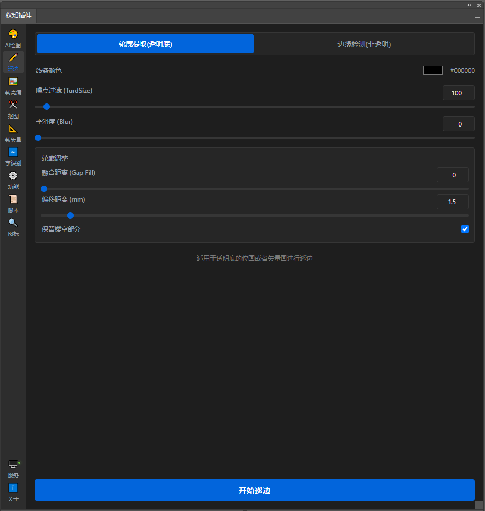Select the 巡边 pencil tool
Image resolution: width=485 pixels, height=511 pixels.
tap(13, 62)
